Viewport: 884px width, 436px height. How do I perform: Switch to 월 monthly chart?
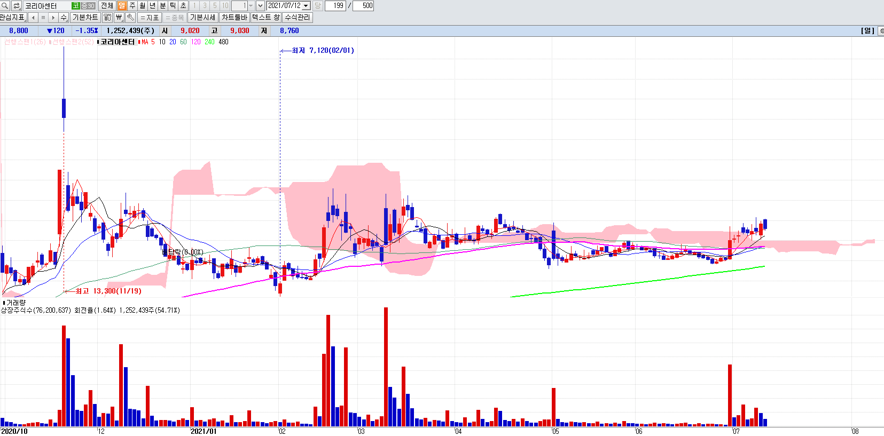pyautogui.click(x=142, y=6)
